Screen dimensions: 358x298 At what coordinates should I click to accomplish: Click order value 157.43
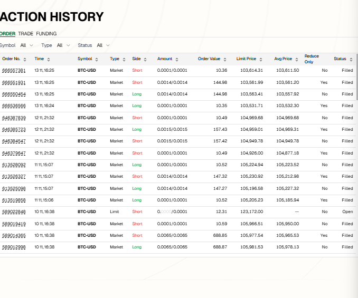point(220,130)
